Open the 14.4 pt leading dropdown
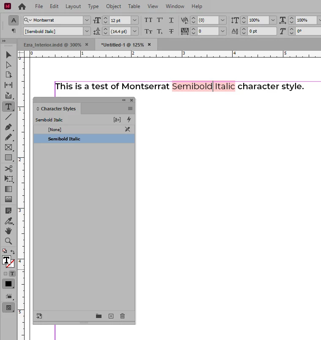Viewport: 321px width, 340px height. [134, 31]
